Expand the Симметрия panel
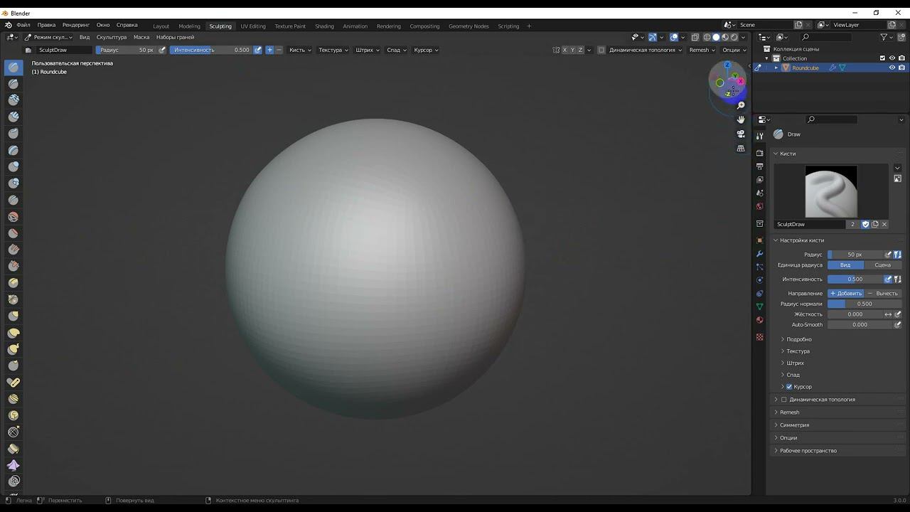Viewport: 910px width, 512px height. [794, 425]
